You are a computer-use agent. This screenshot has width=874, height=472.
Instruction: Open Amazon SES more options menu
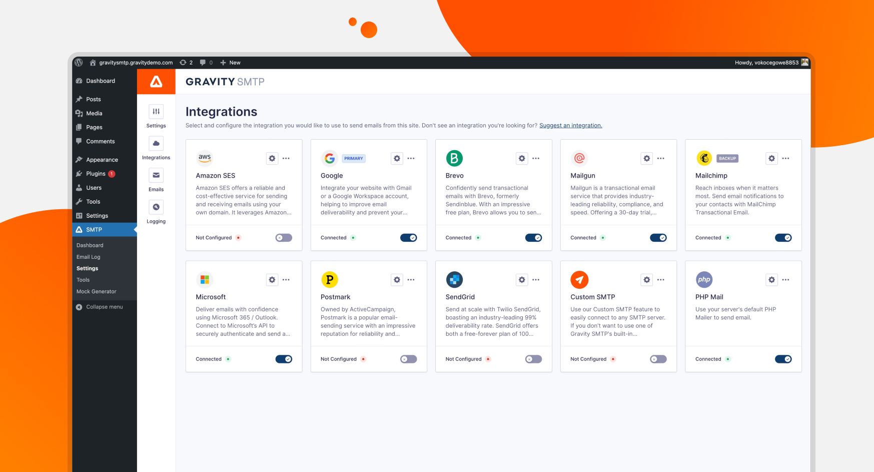pos(286,158)
